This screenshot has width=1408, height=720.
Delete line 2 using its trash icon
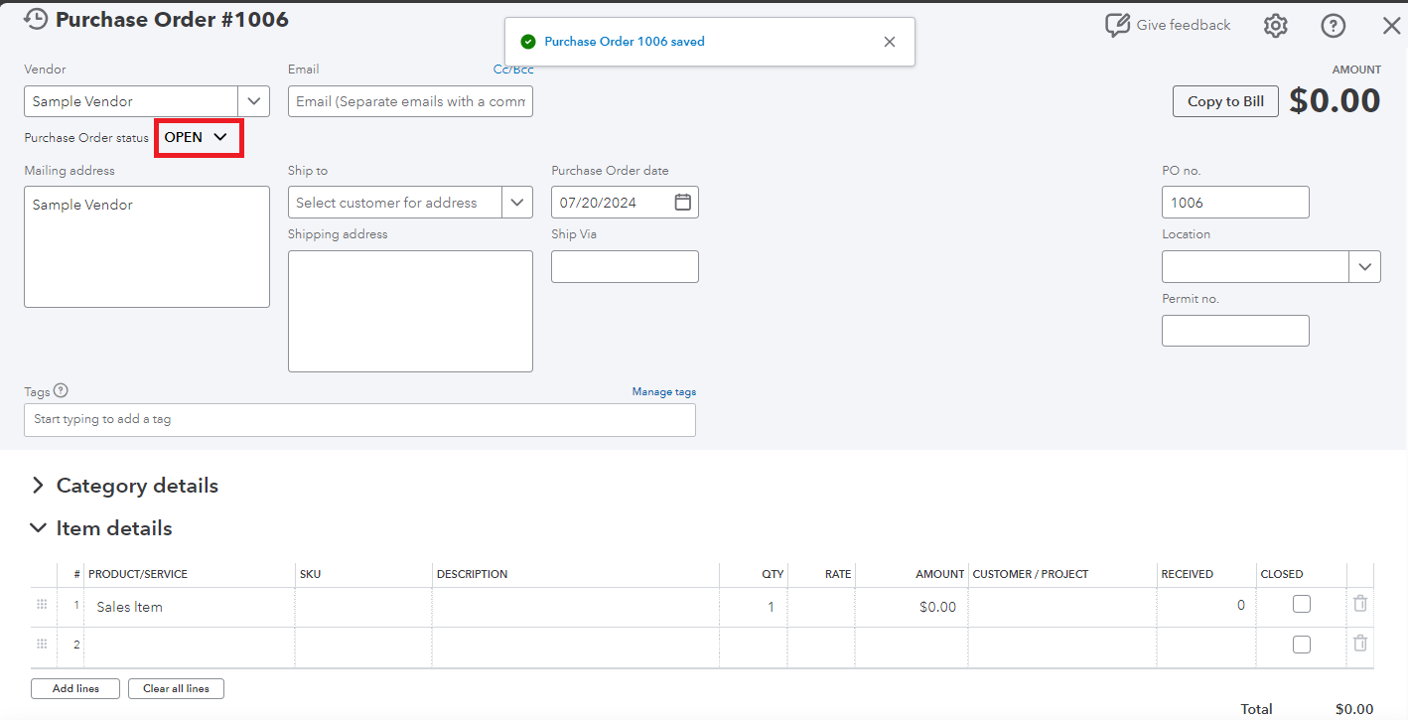point(1360,644)
